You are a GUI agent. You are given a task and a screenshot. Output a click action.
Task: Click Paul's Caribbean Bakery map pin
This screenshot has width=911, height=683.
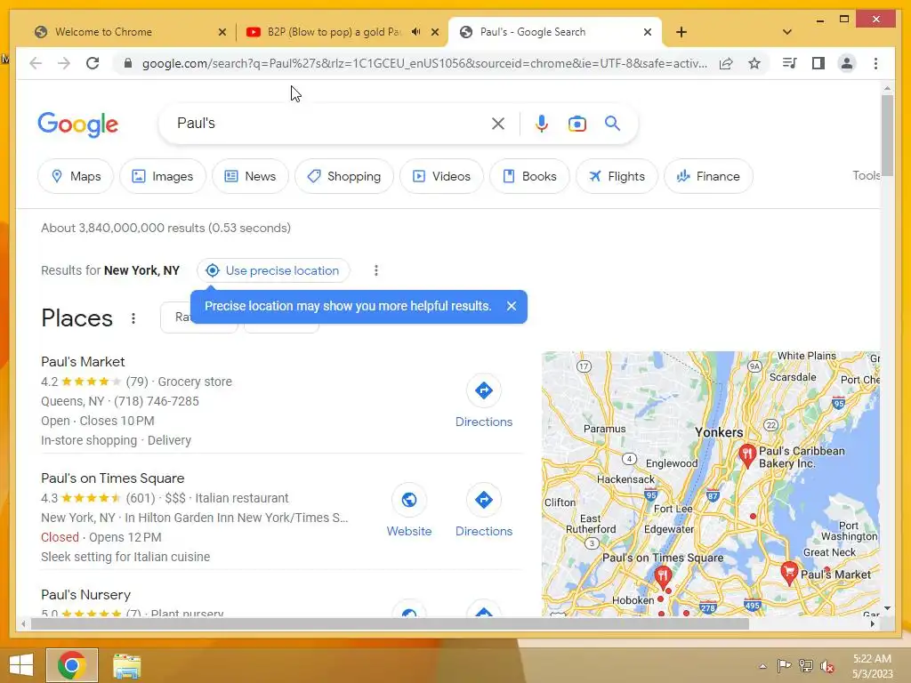pos(746,455)
